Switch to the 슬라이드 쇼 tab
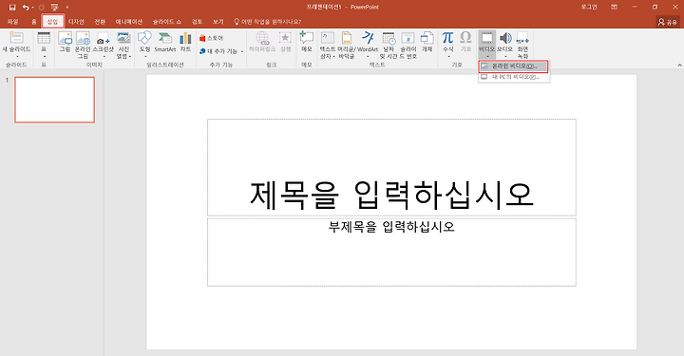Viewport: 684px width, 356px height. [x=166, y=21]
